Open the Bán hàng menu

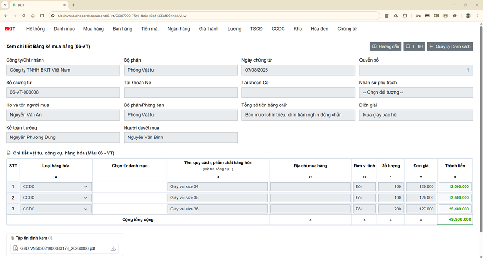tap(122, 29)
